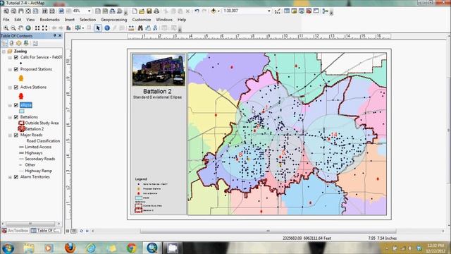Open the Editor toolbar icon
The height and width of the screenshot is (254, 451).
(277, 11)
